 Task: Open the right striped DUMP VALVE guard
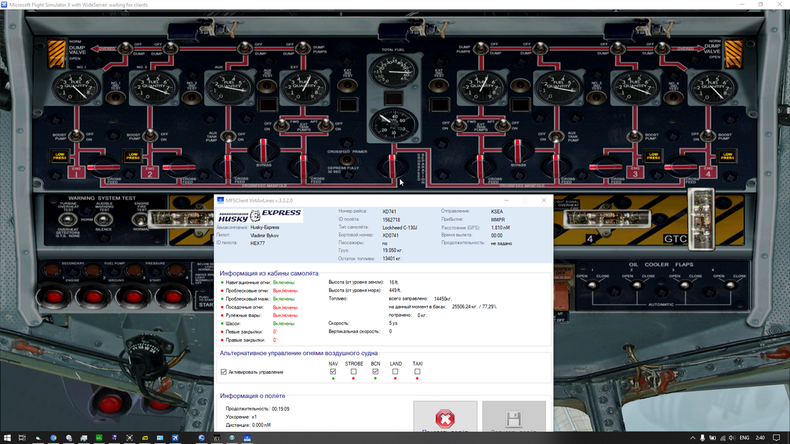(x=733, y=52)
